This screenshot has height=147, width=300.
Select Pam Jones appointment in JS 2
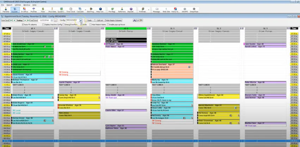click(79, 115)
